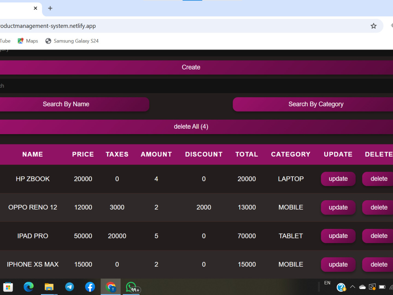The image size is (393, 295).
Task: Open File Explorer from taskbar
Action: point(49,287)
